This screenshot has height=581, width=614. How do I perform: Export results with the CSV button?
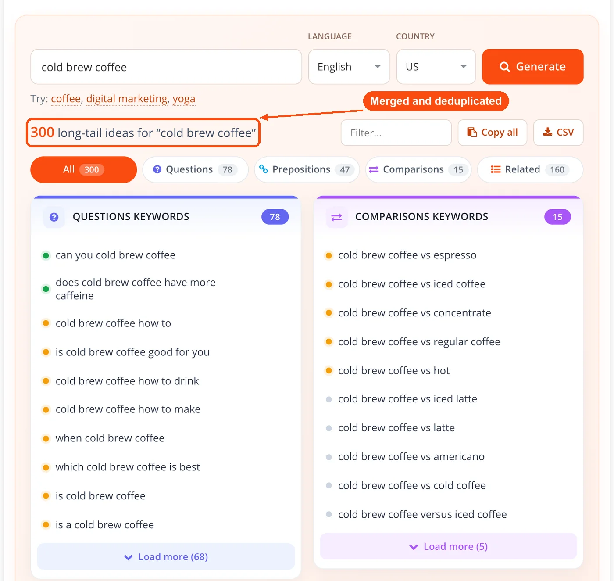(x=558, y=133)
